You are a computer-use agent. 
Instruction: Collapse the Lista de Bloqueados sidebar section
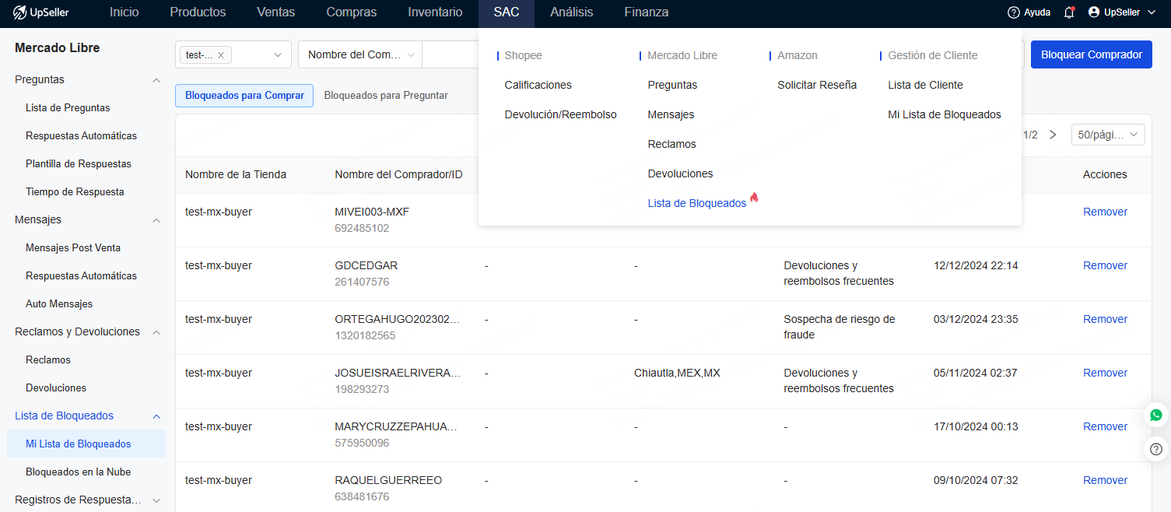coord(156,416)
